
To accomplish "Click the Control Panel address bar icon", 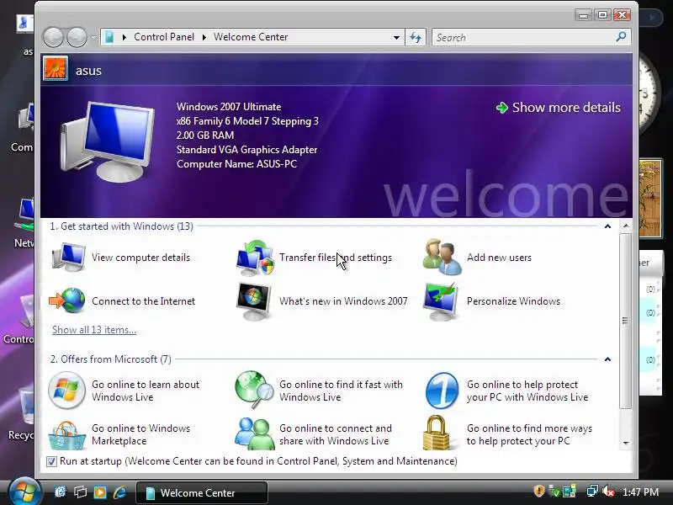I will pyautogui.click(x=109, y=37).
